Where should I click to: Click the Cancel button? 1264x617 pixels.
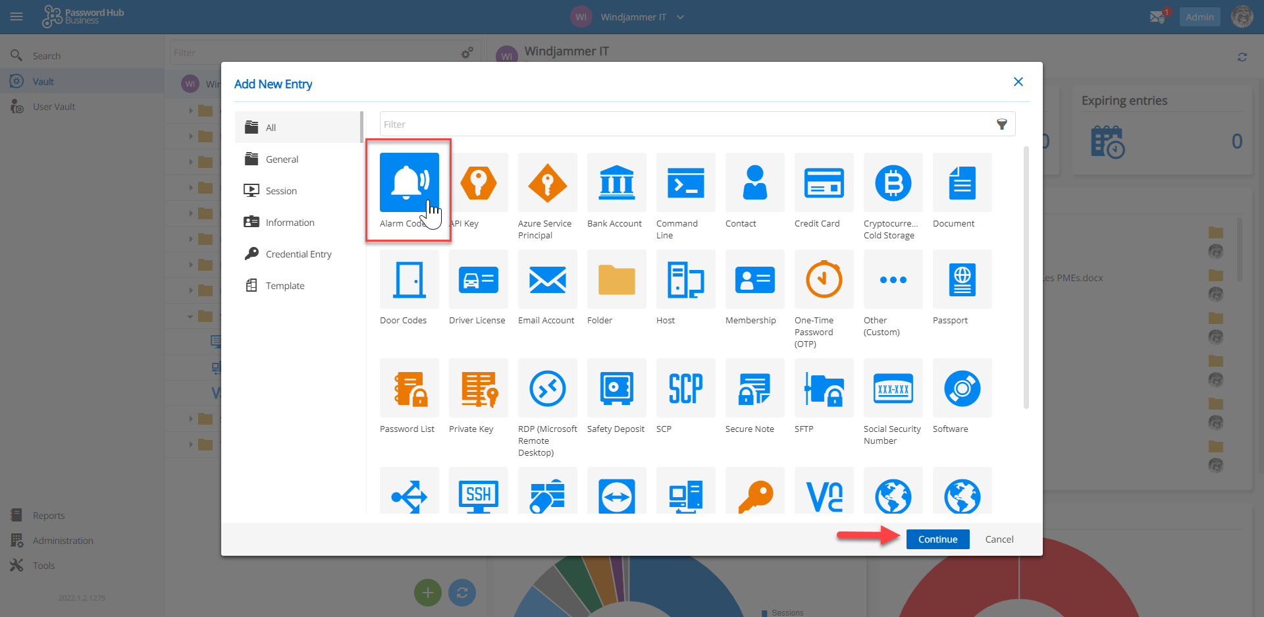(x=999, y=539)
